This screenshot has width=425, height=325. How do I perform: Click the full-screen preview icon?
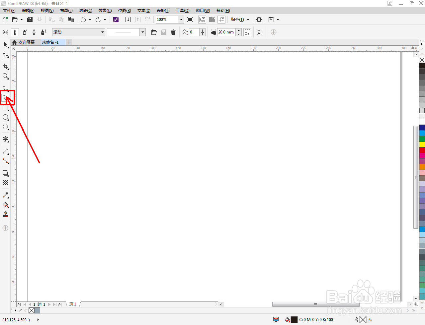(190, 20)
